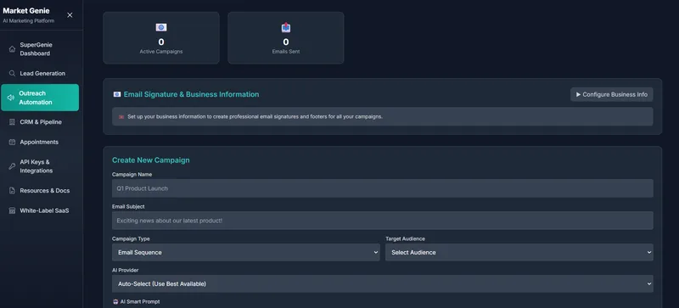Click the Emails Sent label

click(x=286, y=52)
